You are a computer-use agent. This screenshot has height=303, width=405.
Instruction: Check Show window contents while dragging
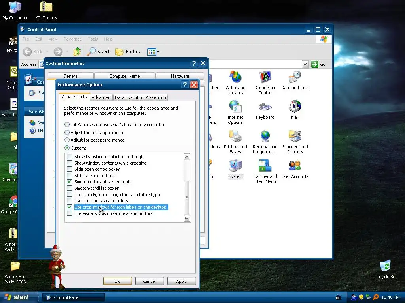pos(70,163)
